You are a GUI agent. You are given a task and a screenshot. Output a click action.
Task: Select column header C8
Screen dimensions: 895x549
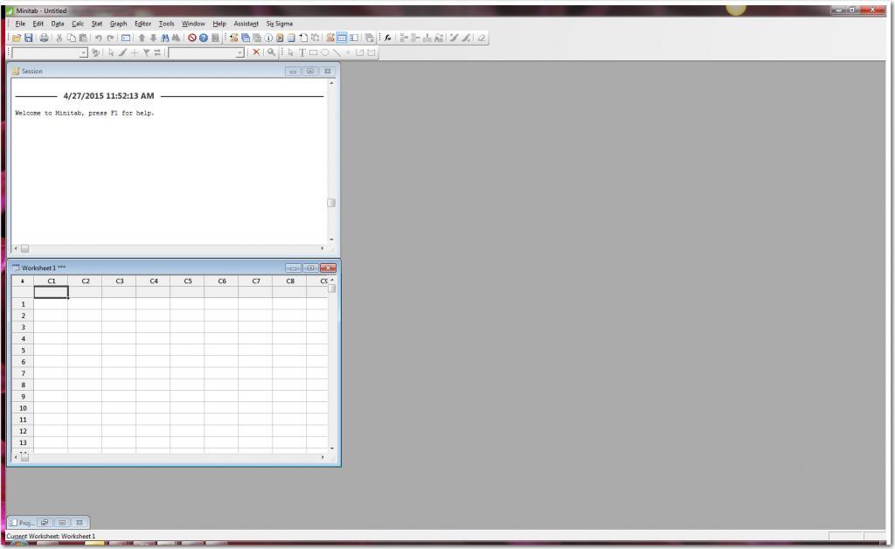click(290, 281)
